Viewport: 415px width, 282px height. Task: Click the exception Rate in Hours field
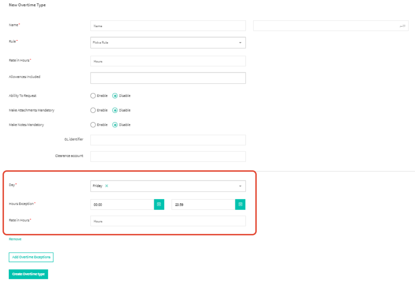[x=168, y=221]
